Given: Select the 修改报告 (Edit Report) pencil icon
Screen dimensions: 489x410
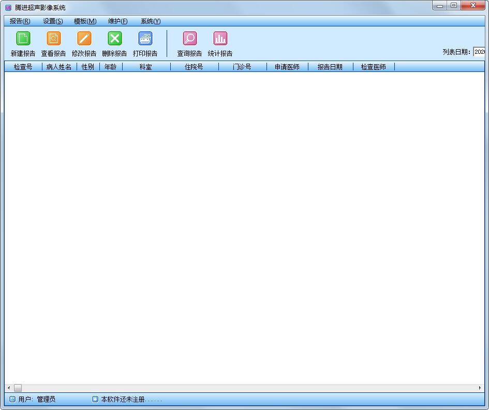Looking at the screenshot, I should tap(84, 39).
